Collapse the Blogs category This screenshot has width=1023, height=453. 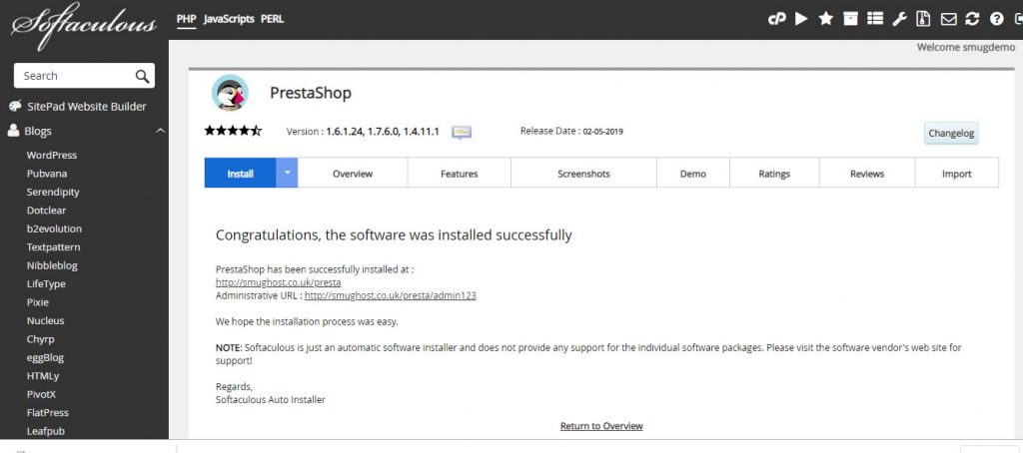160,131
